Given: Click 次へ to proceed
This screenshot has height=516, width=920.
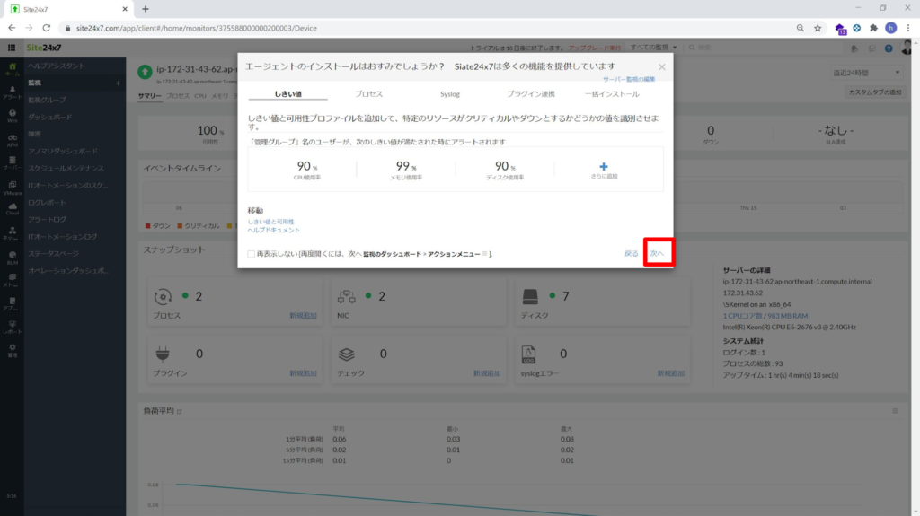Looking at the screenshot, I should (657, 253).
